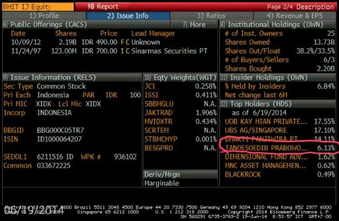339x221 pixels.
Task: Click the ISSI index weight row
Action: [180, 95]
